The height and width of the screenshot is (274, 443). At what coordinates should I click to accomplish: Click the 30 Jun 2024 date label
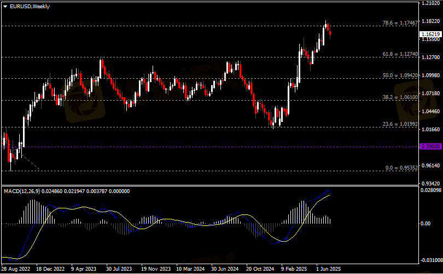225,269
